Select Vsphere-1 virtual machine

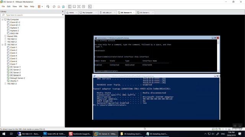coord(15,28)
